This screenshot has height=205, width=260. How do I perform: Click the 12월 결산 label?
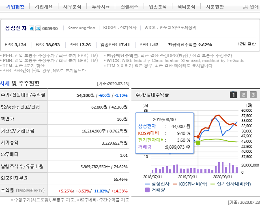[x=247, y=44]
